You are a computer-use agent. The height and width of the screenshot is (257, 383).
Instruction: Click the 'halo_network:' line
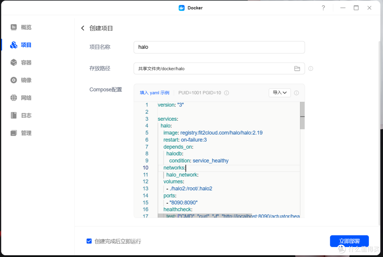(182, 175)
